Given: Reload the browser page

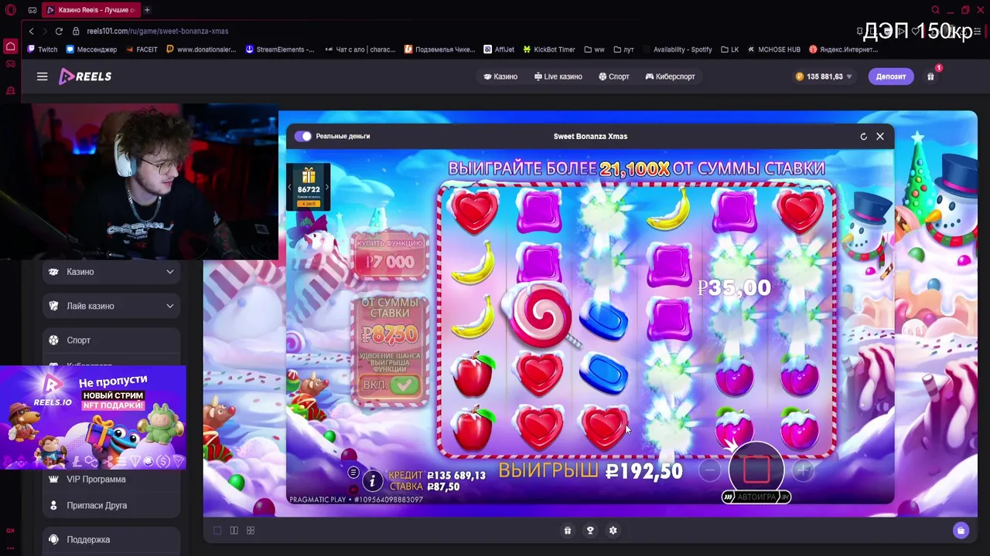Looking at the screenshot, I should coord(59,31).
